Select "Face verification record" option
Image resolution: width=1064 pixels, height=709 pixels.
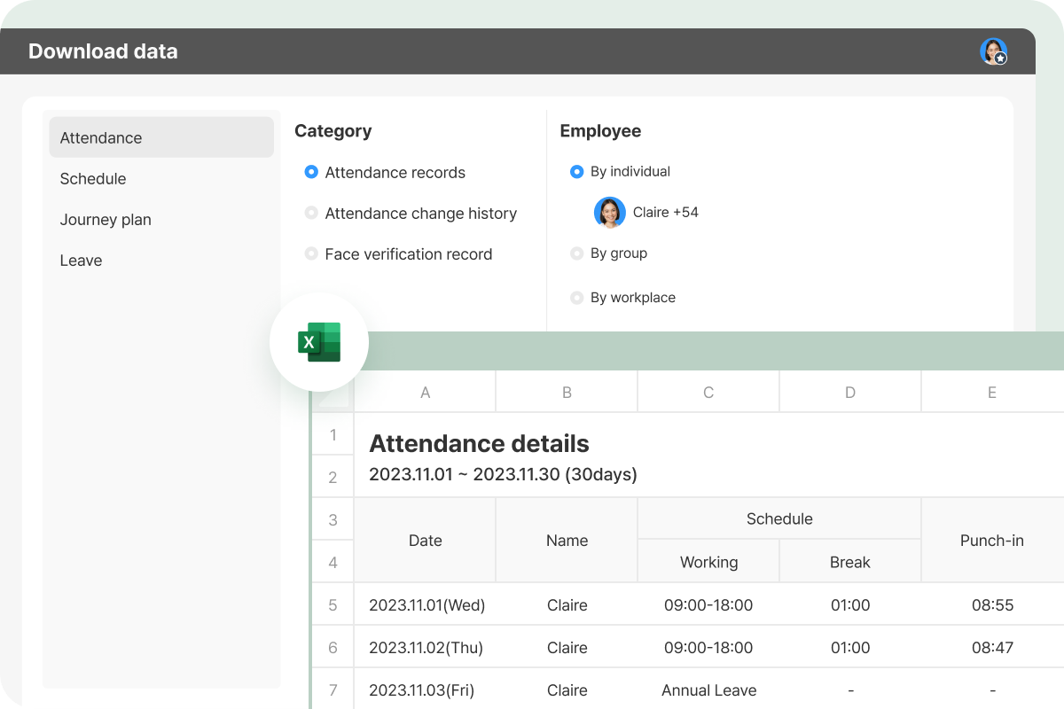(x=311, y=253)
